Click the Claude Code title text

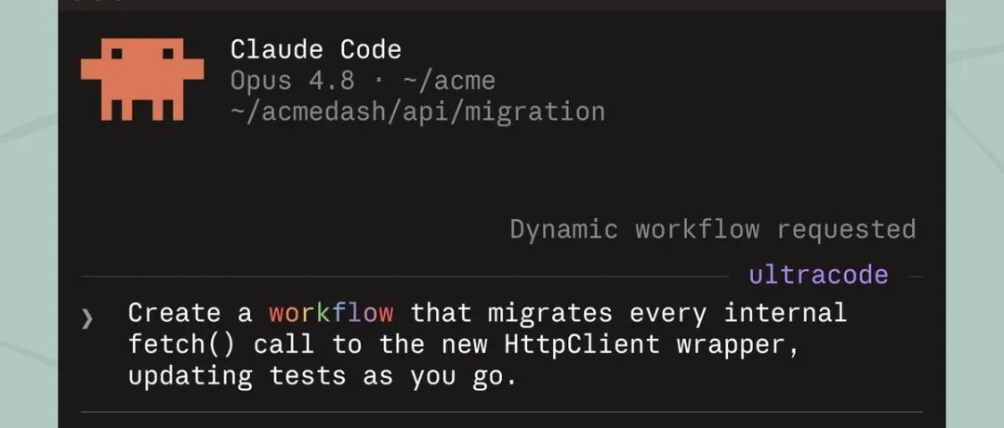click(x=316, y=49)
